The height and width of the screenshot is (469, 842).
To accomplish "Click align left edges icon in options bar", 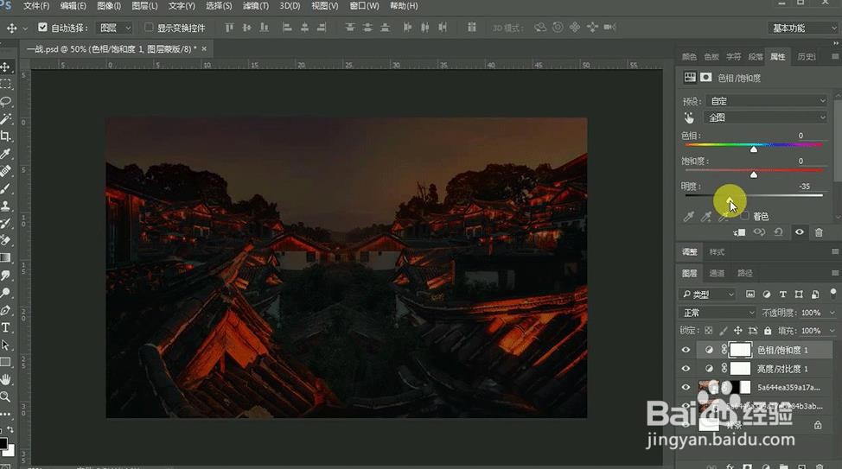I will pos(287,28).
